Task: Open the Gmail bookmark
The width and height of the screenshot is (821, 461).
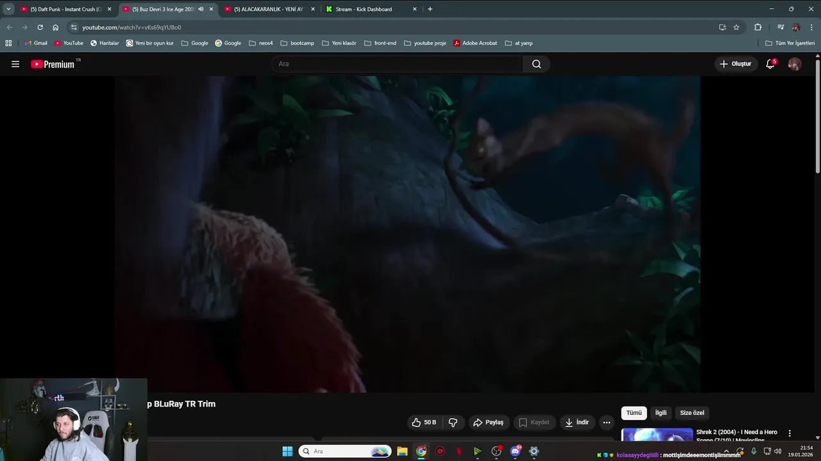Action: coord(35,43)
